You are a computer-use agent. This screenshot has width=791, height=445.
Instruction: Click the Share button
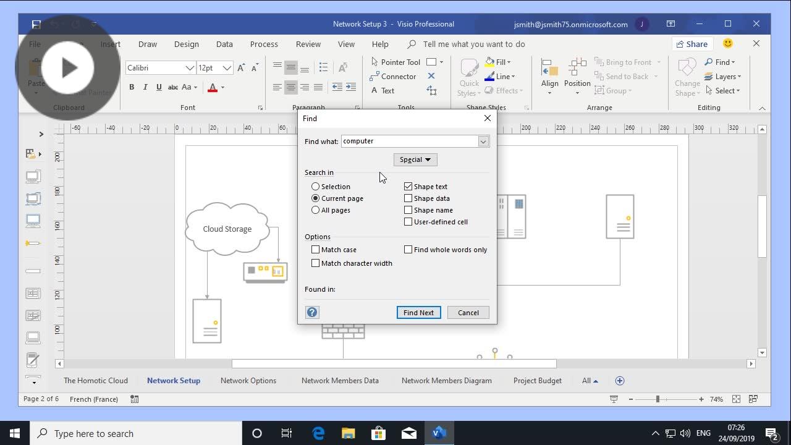[x=692, y=44]
